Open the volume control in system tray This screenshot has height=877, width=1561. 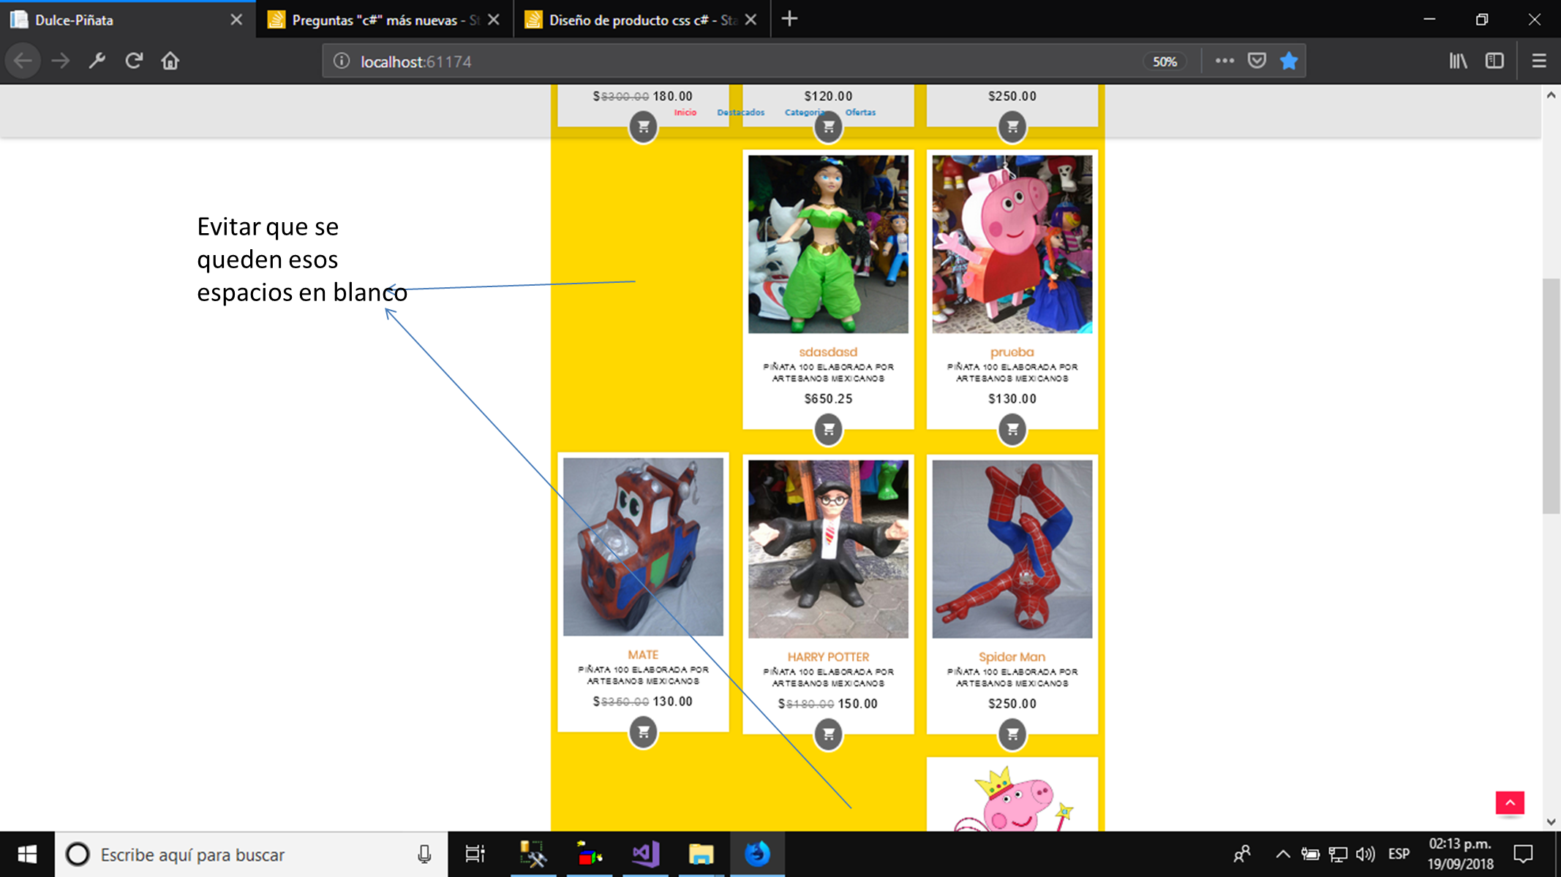(x=1365, y=854)
